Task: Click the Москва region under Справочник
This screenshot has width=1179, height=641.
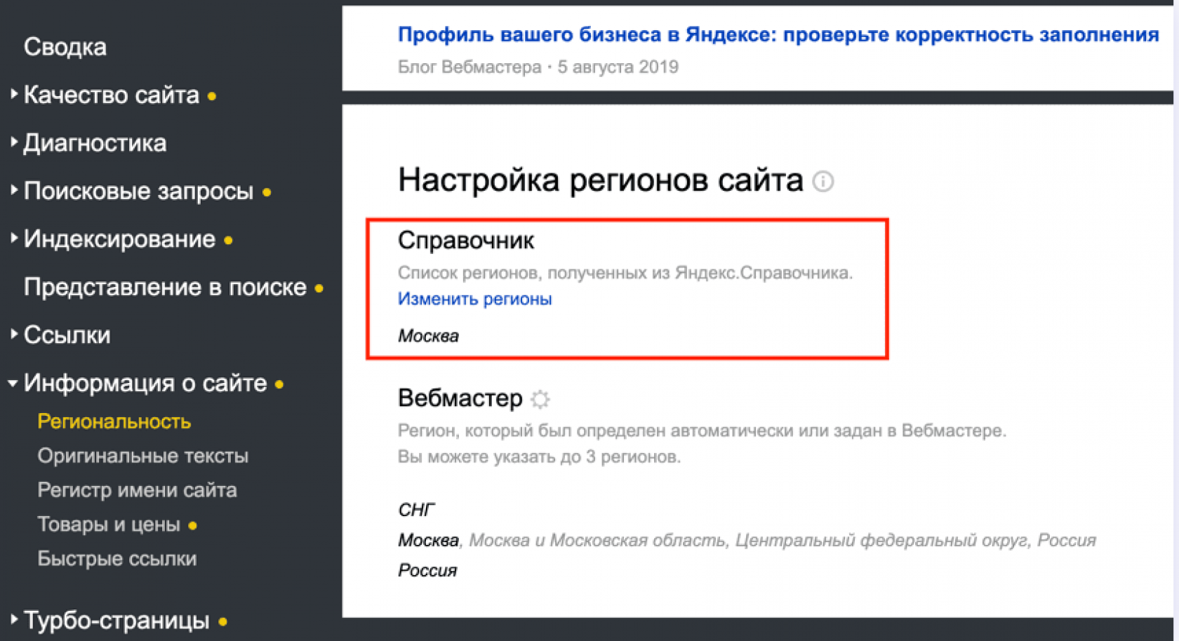Action: point(428,336)
